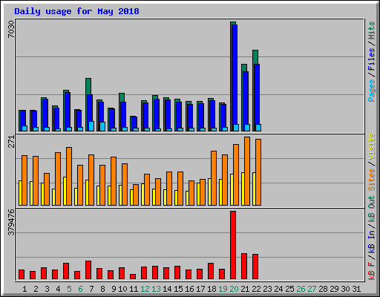Select the day 18 orange sites bar
The width and height of the screenshot is (380, 297).
click(214, 178)
